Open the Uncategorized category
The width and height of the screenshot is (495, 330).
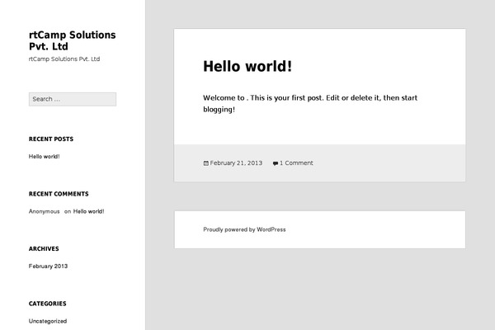[48, 321]
